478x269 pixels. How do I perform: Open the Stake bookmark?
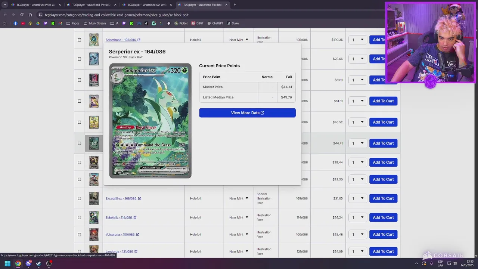point(233,23)
